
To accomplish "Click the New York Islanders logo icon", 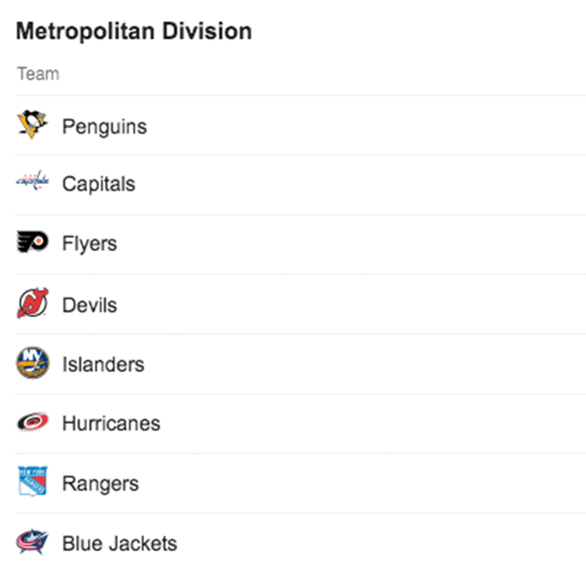I will tap(32, 364).
